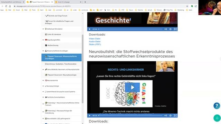This screenshot has width=221, height=124.
Task: Expand Präsenztag 2 Neuropsychologie der Veränderung
Action: [43, 112]
